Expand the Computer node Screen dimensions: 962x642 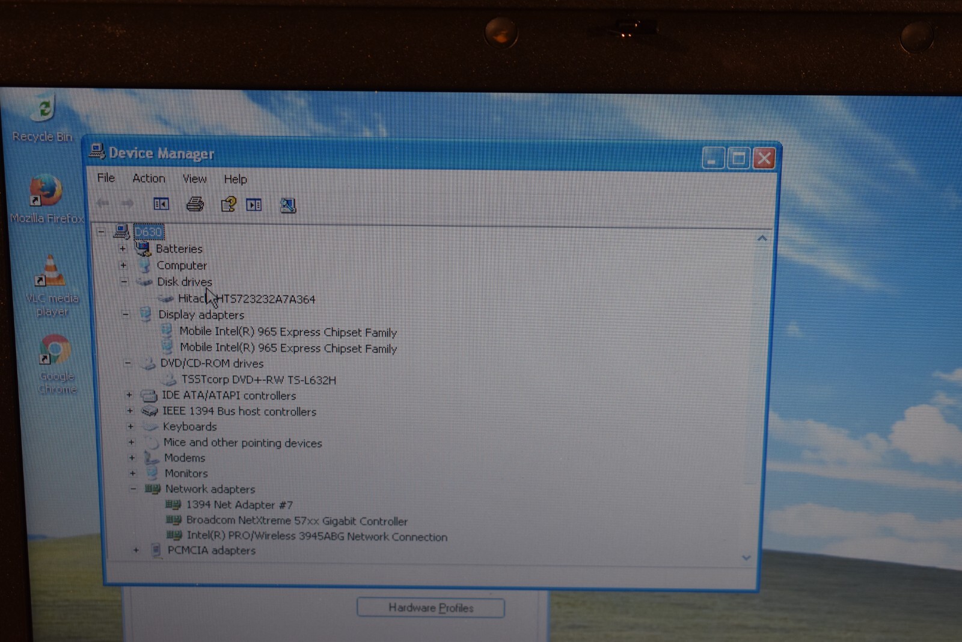click(x=123, y=265)
